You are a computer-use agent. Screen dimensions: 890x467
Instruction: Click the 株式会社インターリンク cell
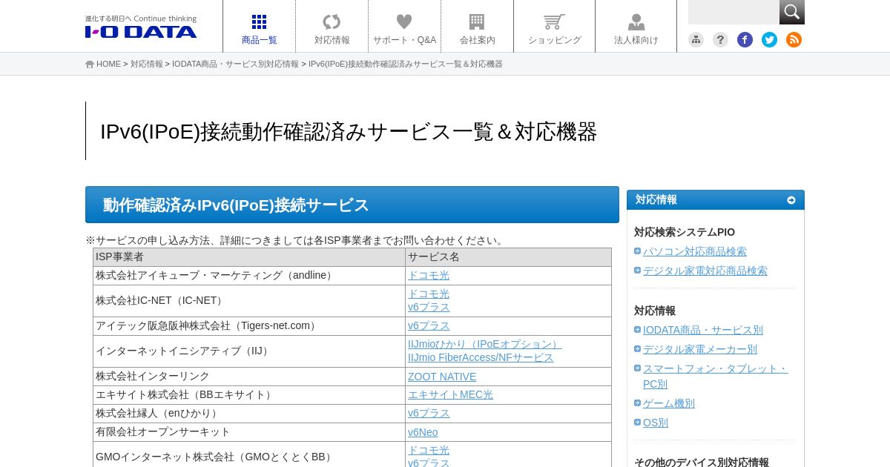coord(249,377)
